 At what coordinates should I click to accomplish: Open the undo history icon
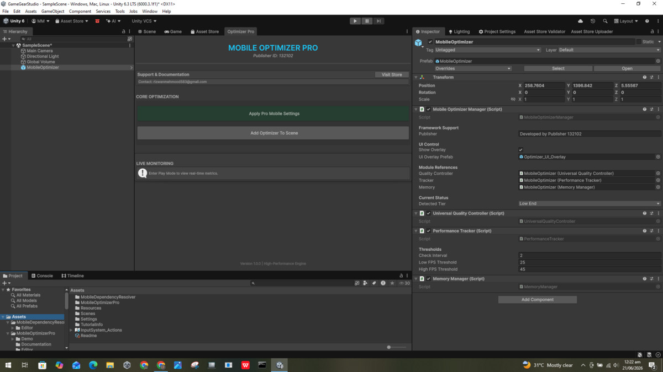pos(593,21)
